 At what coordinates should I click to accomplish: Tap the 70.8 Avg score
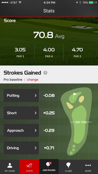point(49,35)
